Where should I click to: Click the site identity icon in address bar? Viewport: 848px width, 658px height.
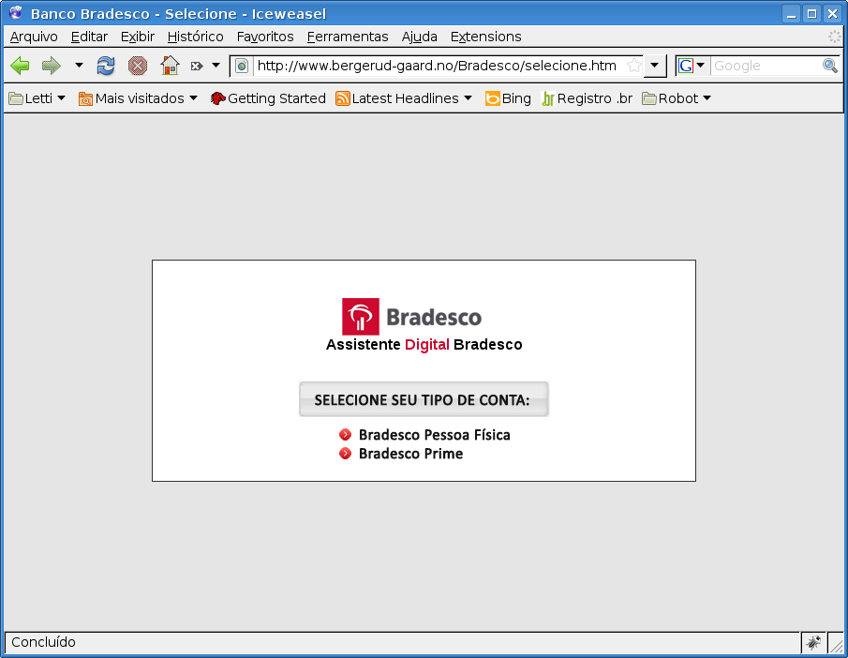click(242, 66)
